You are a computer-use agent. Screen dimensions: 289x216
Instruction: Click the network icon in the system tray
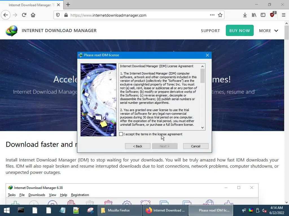244,210
